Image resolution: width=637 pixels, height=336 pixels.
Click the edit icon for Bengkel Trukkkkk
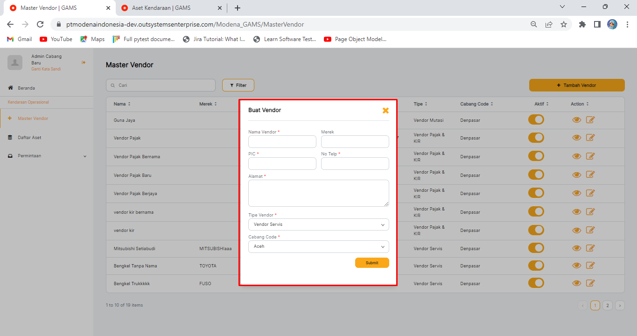[x=590, y=283]
